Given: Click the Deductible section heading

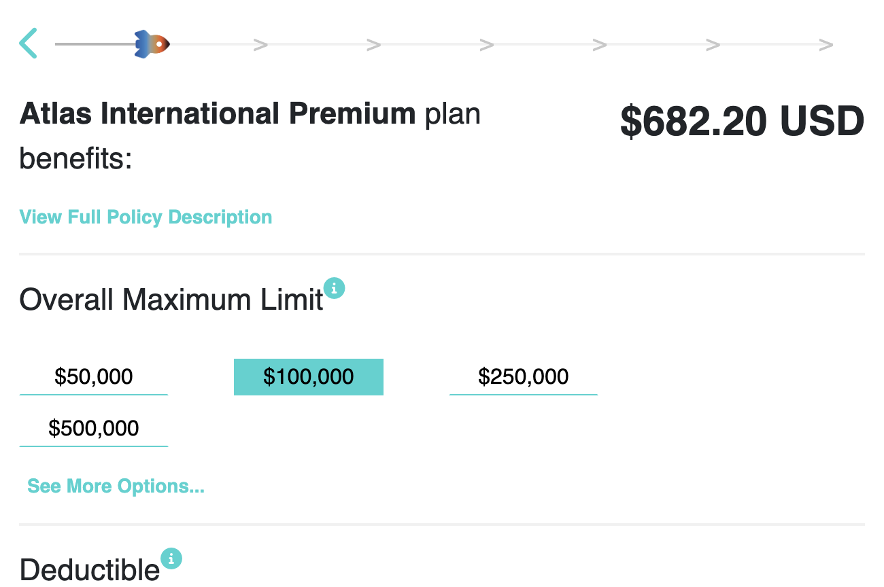Looking at the screenshot, I should 89,569.
